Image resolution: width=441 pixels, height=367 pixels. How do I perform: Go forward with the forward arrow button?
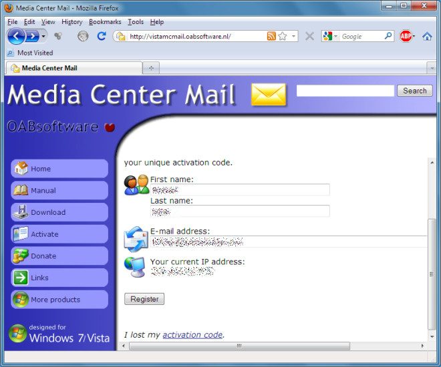click(32, 36)
